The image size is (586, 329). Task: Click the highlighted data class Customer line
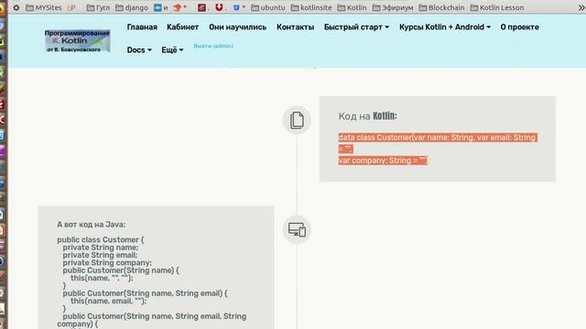438,137
